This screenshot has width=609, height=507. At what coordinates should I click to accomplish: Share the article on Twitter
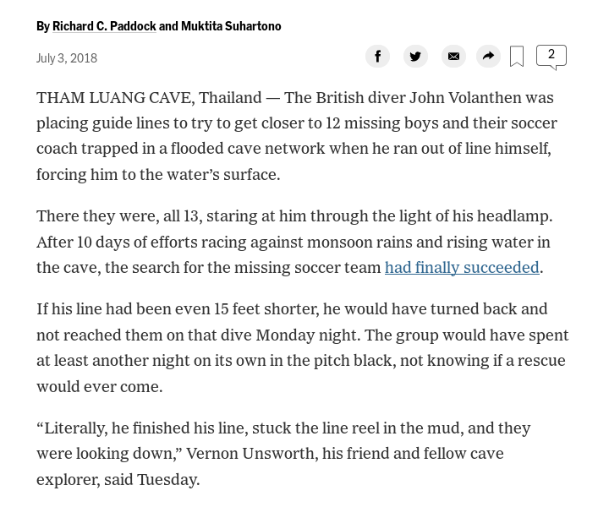point(415,57)
